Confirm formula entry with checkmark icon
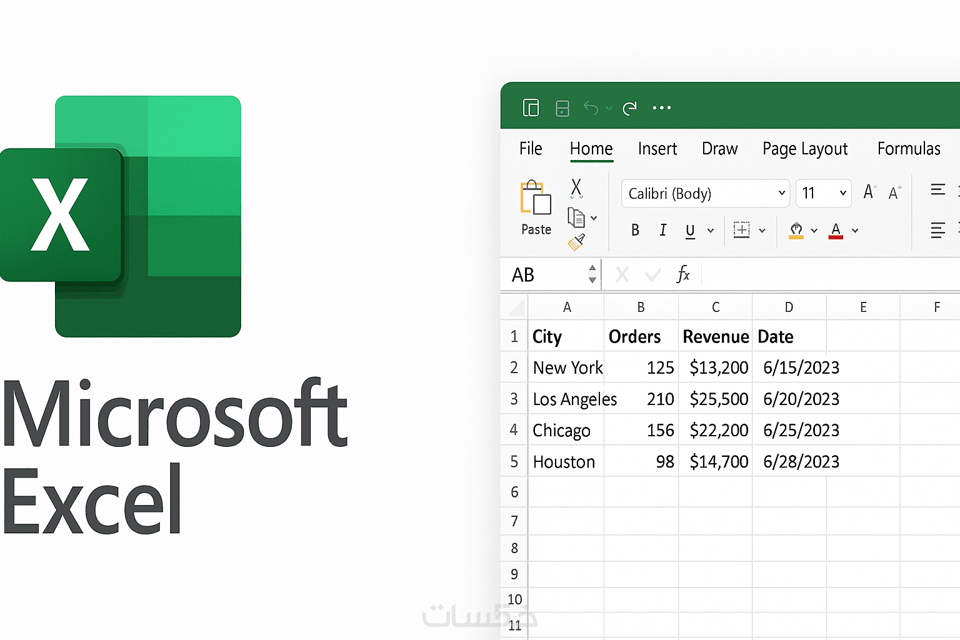This screenshot has height=640, width=960. [x=653, y=275]
